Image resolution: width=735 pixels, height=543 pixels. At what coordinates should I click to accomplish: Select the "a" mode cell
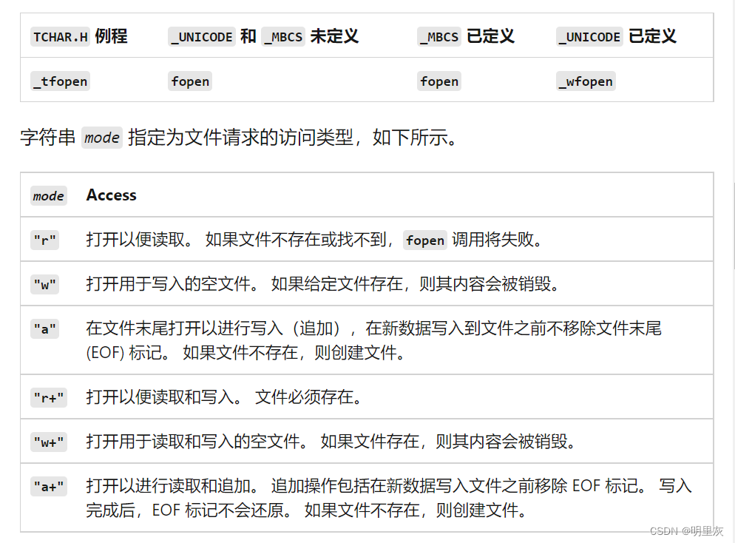click(x=44, y=328)
